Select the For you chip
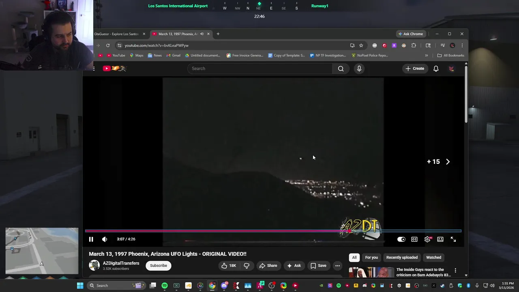 tap(371, 258)
